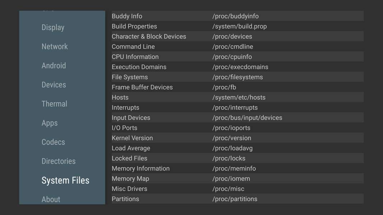This screenshot has height=215, width=383.
Task: Select the System Files menu item
Action: (65, 180)
